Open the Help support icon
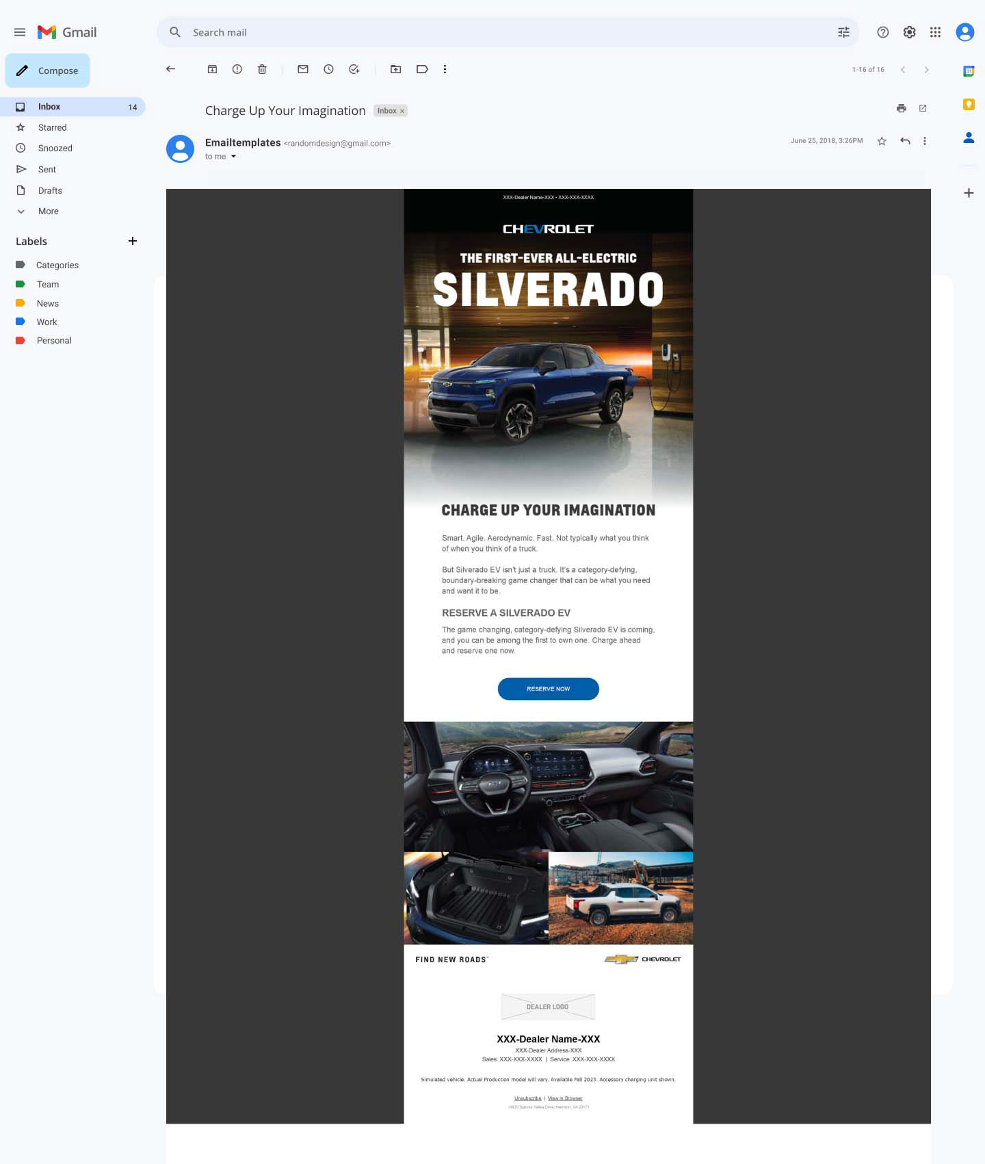Screen dimensions: 985x1164 tap(883, 32)
